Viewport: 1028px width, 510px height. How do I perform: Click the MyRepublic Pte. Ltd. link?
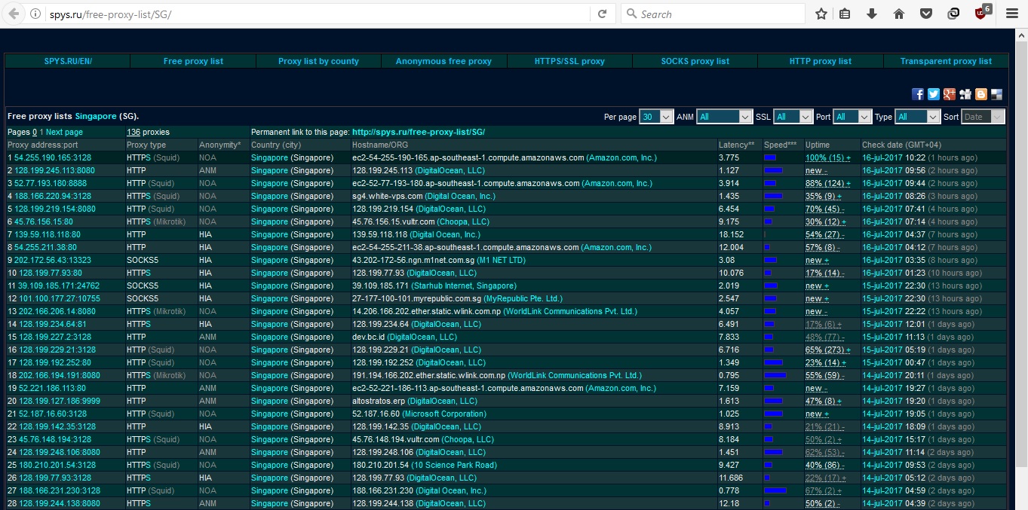pos(523,298)
